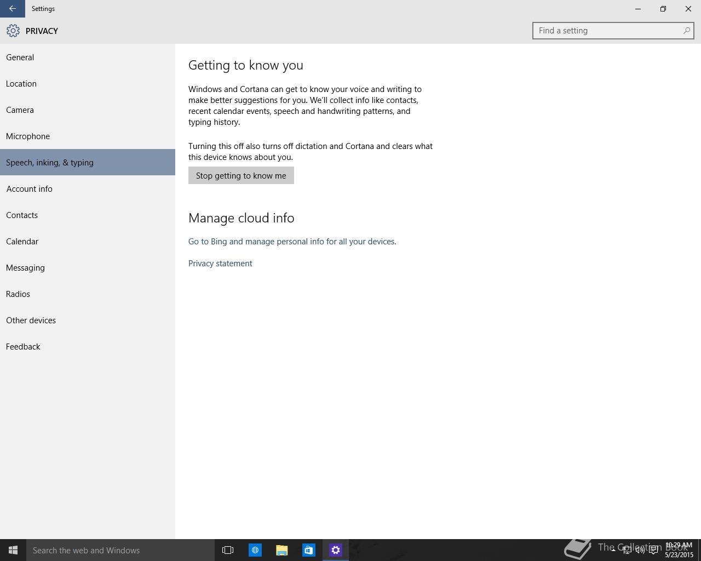Open the General privacy section
The height and width of the screenshot is (561, 701).
(x=88, y=57)
